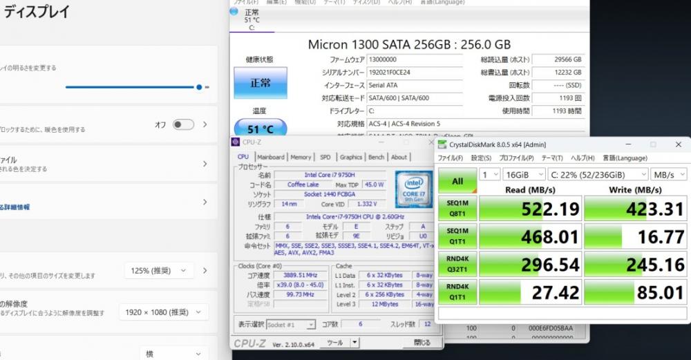
Task: Open the 16GiB test size dropdown
Action: 524,175
